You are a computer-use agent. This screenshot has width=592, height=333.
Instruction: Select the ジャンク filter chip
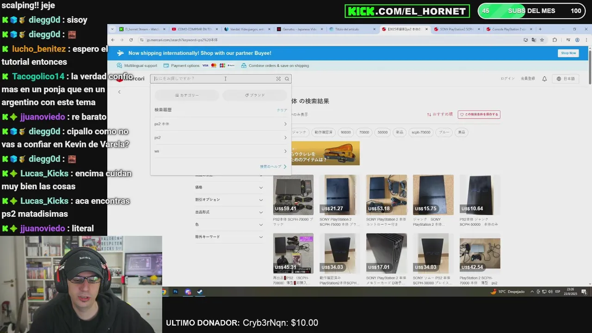299,132
